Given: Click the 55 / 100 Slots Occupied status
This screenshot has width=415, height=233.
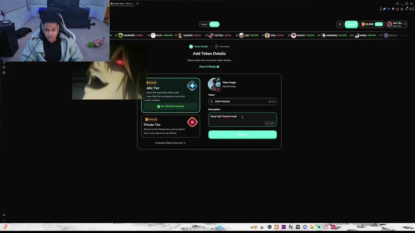Looking at the screenshot, I should (171, 106).
